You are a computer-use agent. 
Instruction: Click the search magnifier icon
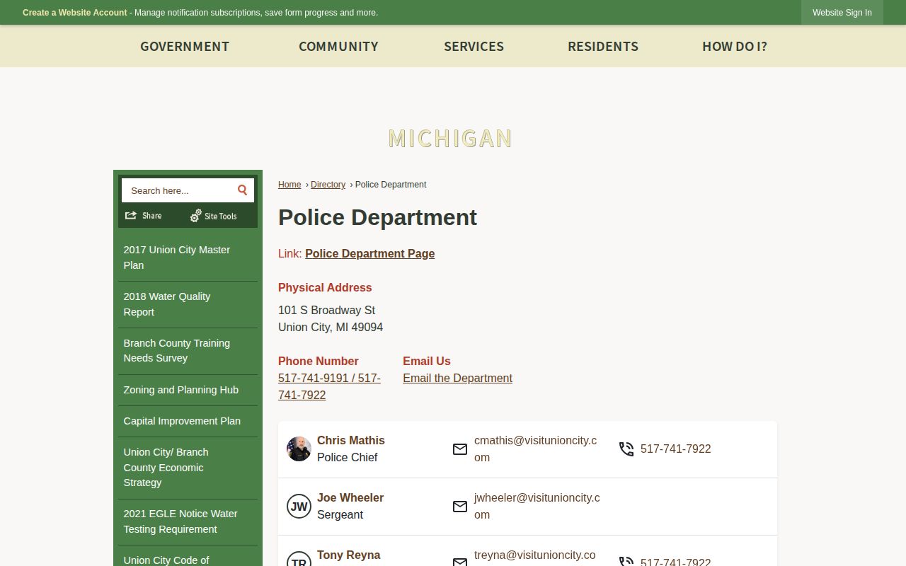242,190
